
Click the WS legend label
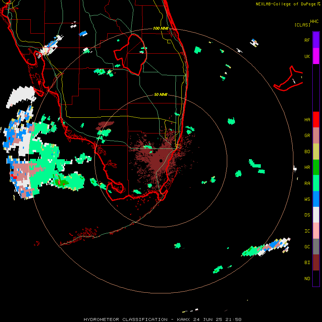pos(307,199)
